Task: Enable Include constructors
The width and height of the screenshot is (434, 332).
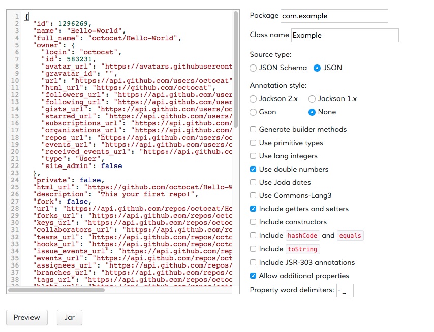Action: click(252, 222)
